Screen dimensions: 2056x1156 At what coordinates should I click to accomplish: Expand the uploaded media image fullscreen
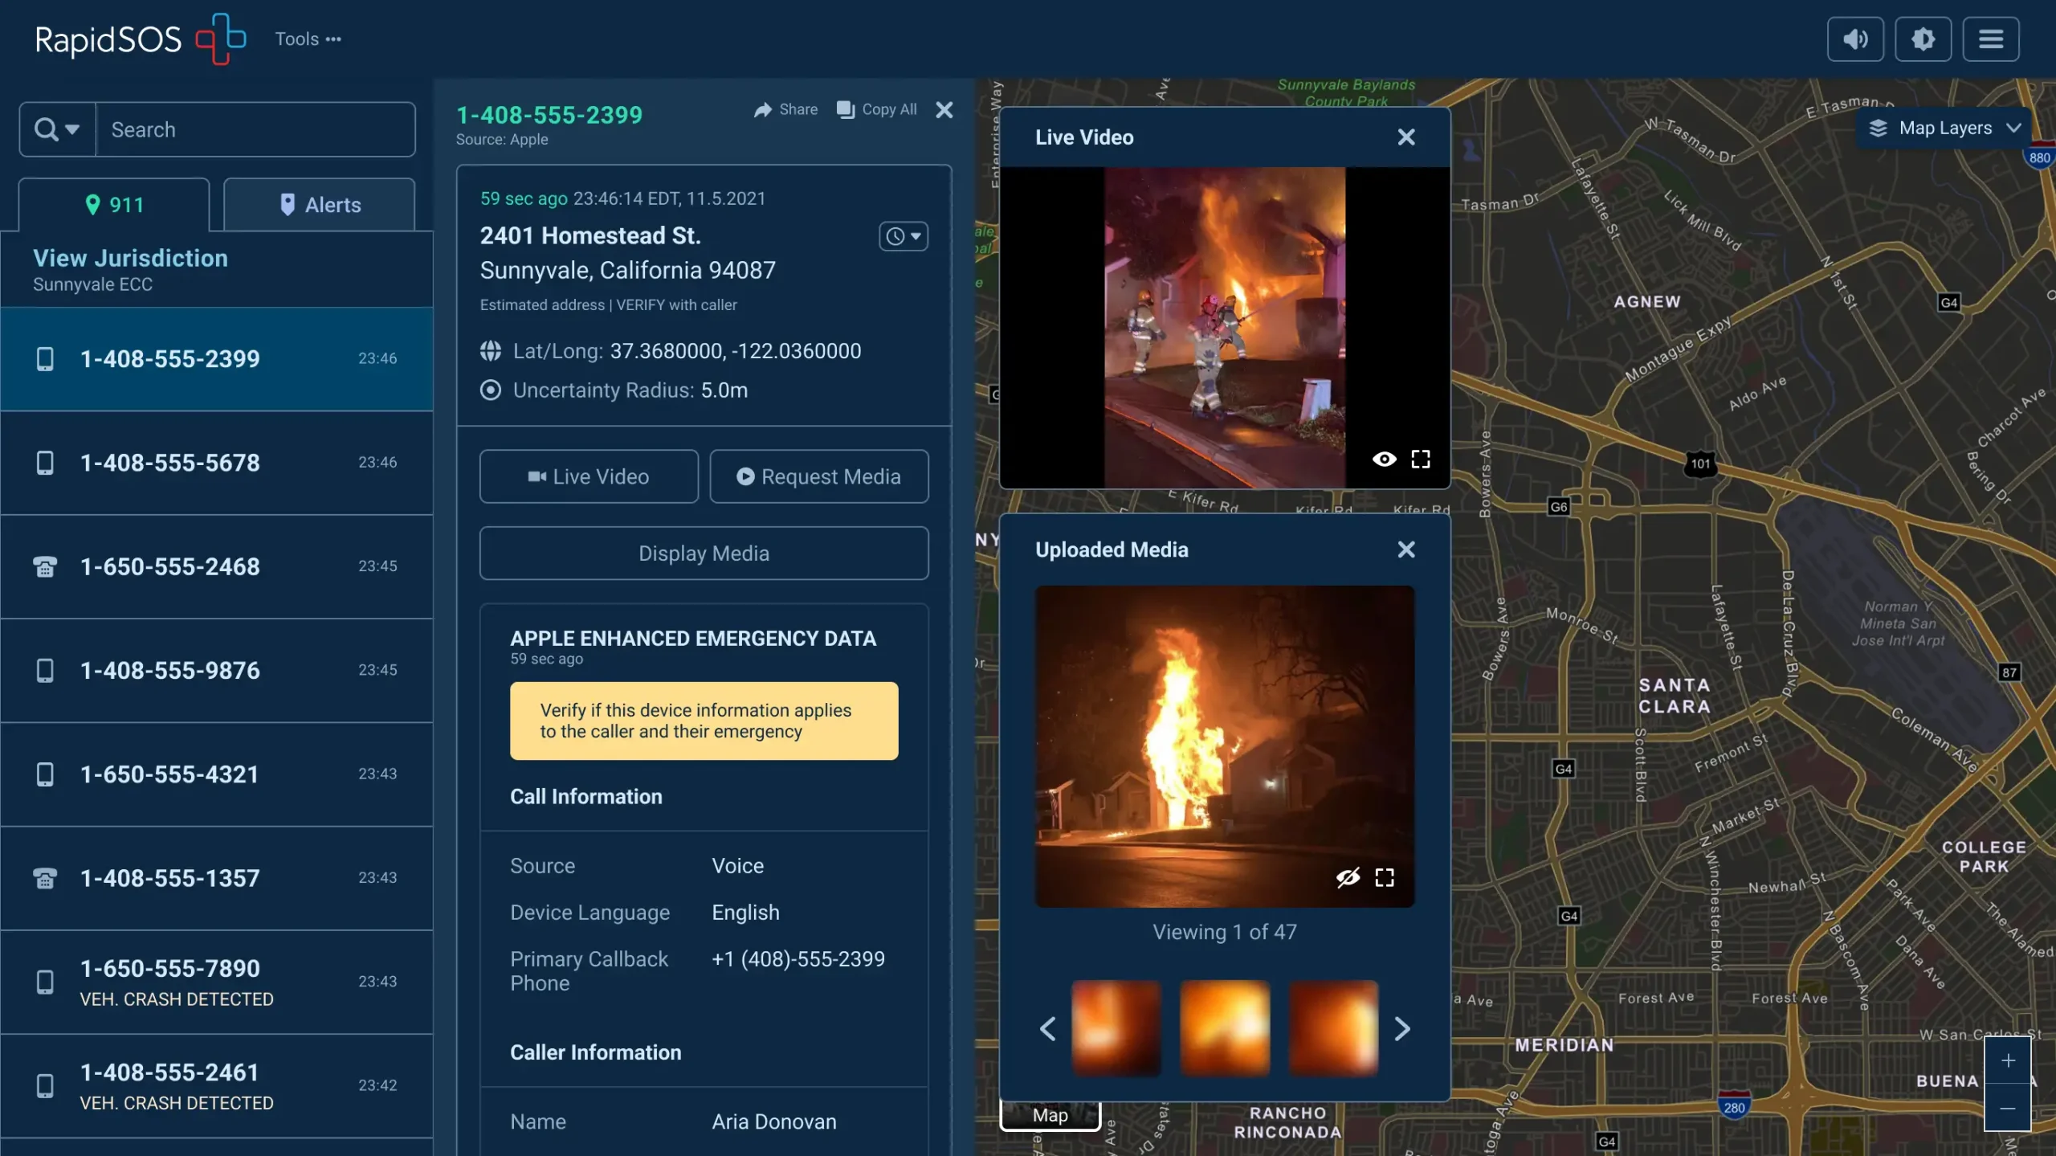(1385, 877)
